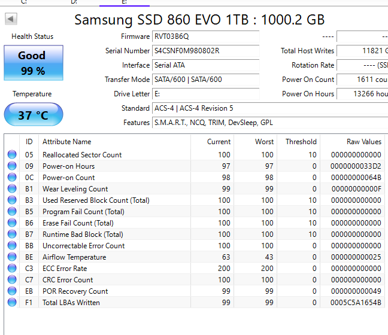Click status orb for Program Fail Count

point(12,211)
